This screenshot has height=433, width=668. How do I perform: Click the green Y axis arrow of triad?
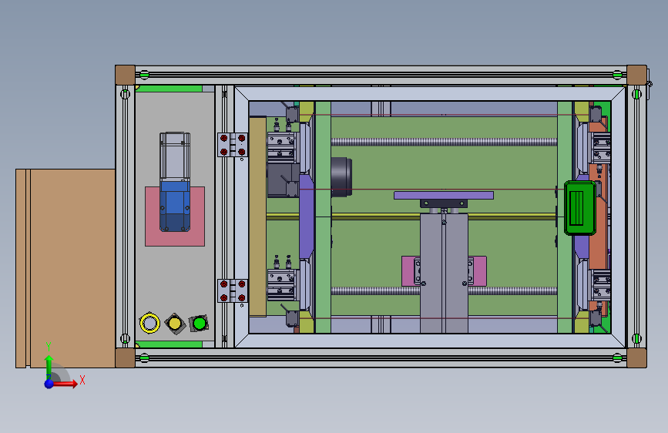pyautogui.click(x=49, y=367)
